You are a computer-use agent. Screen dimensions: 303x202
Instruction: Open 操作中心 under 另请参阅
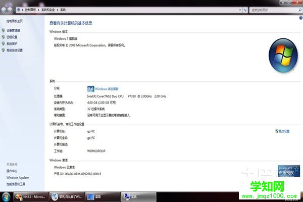coord(12,171)
